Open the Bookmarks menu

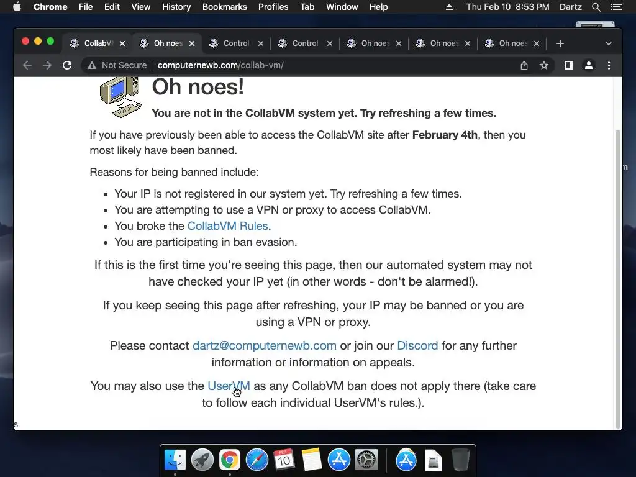click(x=225, y=7)
